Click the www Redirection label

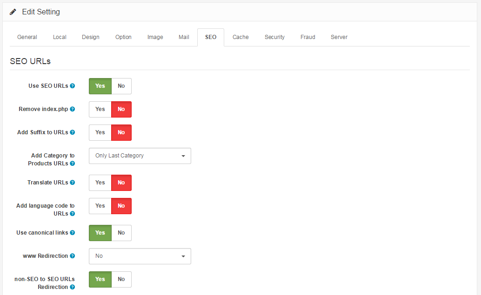[45, 256]
